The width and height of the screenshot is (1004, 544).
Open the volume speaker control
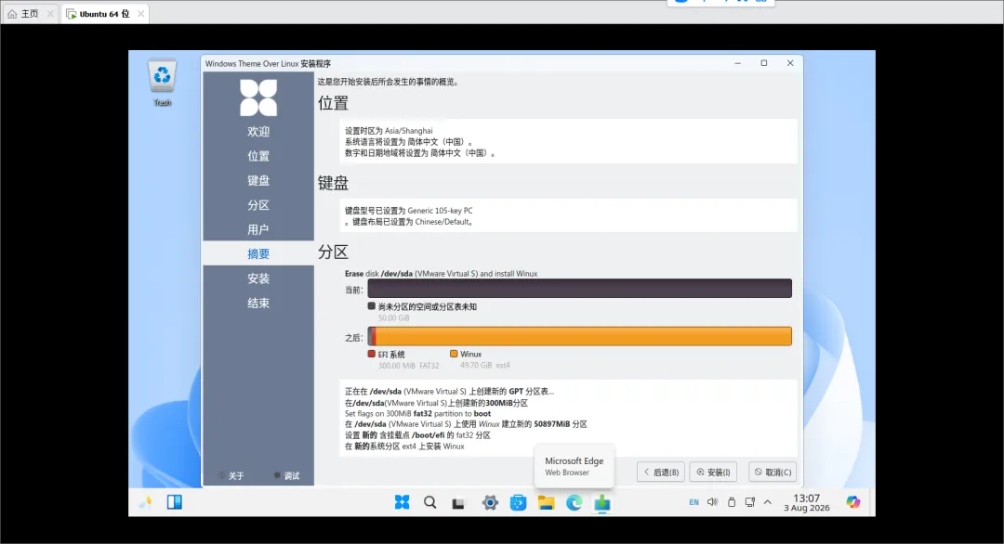712,502
